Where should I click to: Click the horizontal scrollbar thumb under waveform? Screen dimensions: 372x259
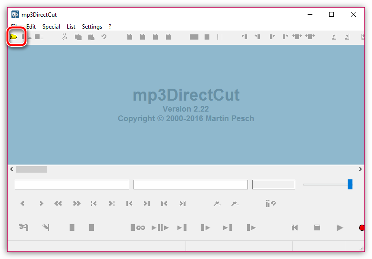click(31, 169)
